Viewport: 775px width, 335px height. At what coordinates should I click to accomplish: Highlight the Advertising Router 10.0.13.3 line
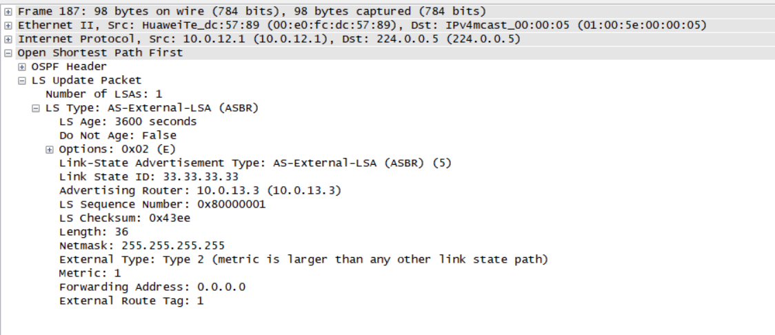coord(200,190)
